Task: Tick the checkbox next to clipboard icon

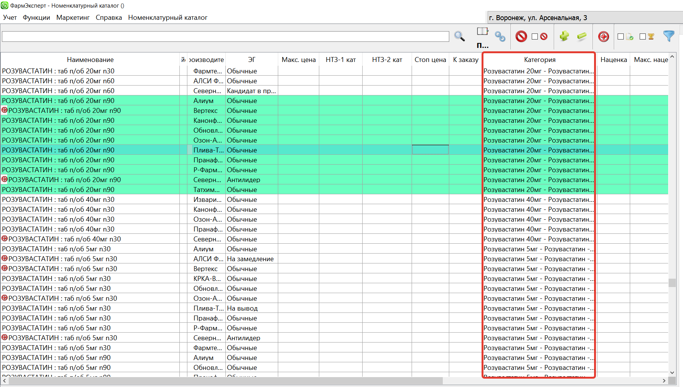Action: pyautogui.click(x=621, y=36)
